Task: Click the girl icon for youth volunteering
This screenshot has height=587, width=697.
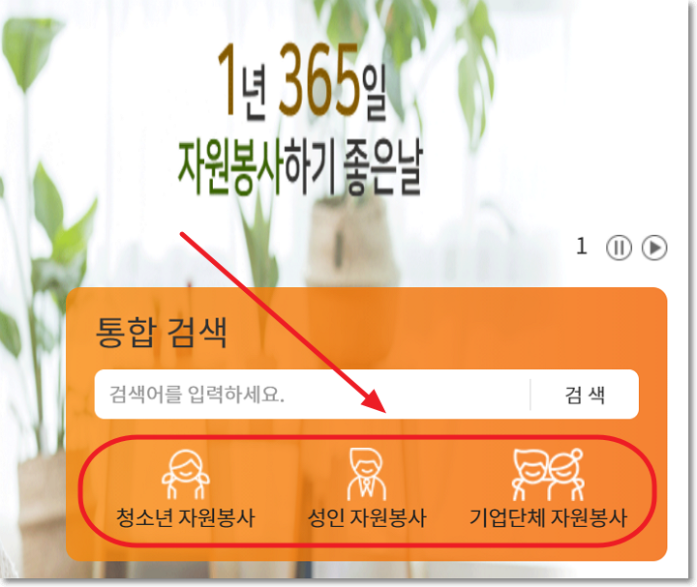Action: coord(185,474)
